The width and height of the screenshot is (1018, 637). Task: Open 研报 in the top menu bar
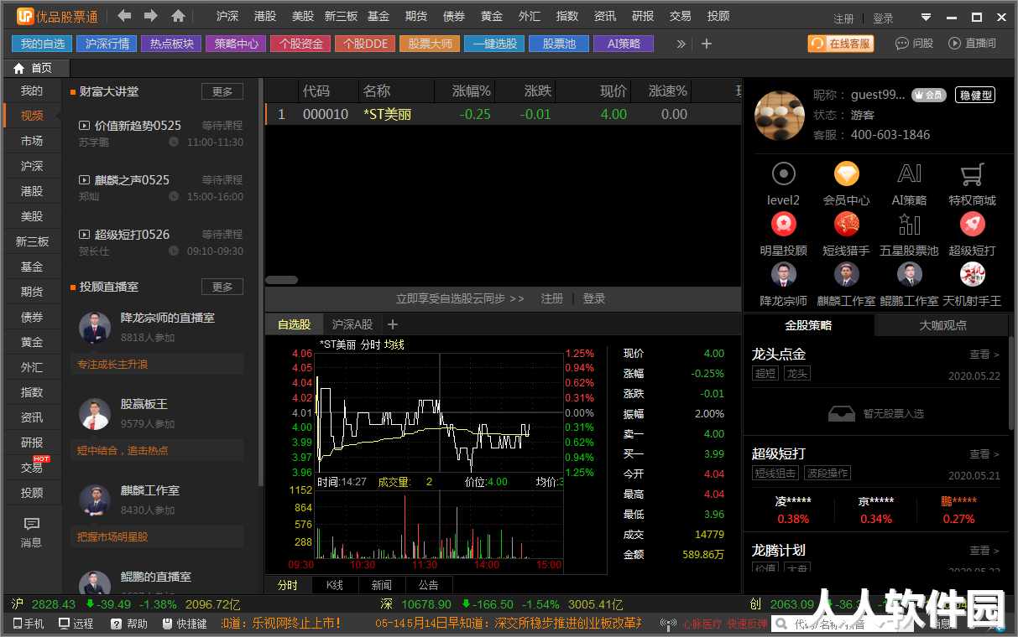click(x=643, y=16)
